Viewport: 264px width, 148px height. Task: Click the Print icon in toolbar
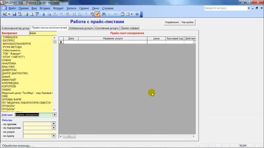click(26, 14)
